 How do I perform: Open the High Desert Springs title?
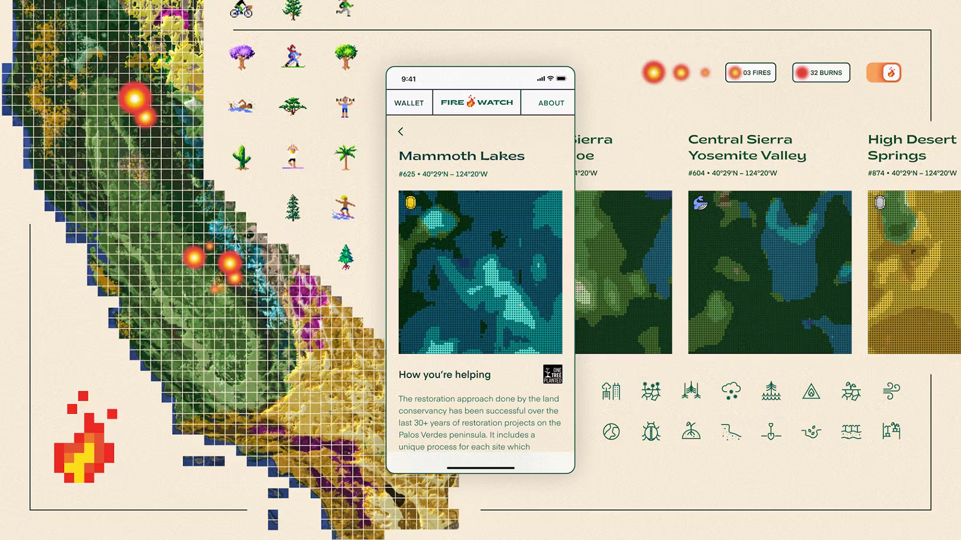(x=911, y=147)
